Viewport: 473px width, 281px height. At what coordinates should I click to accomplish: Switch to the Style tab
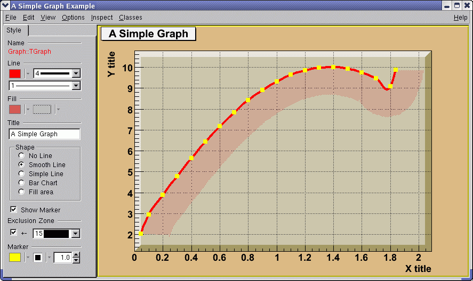coord(14,30)
